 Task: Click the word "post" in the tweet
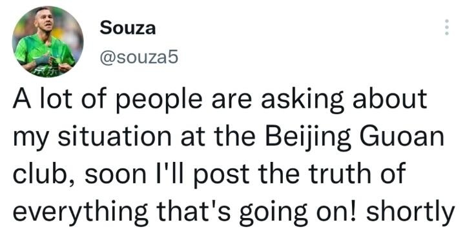[x=222, y=175]
